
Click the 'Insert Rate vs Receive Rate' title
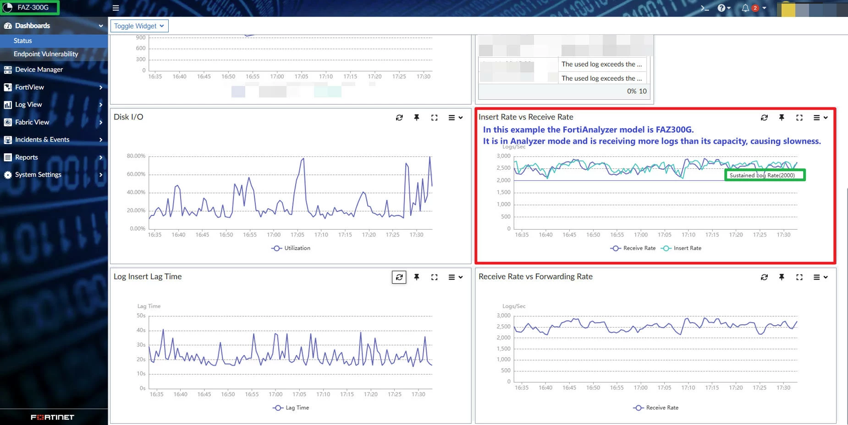click(526, 117)
